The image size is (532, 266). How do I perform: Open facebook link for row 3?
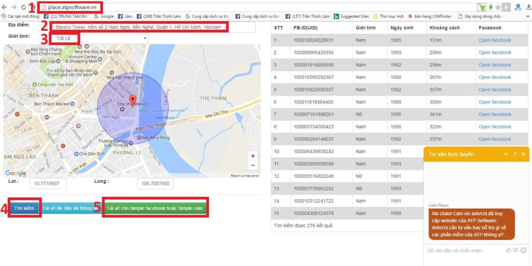pyautogui.click(x=495, y=65)
